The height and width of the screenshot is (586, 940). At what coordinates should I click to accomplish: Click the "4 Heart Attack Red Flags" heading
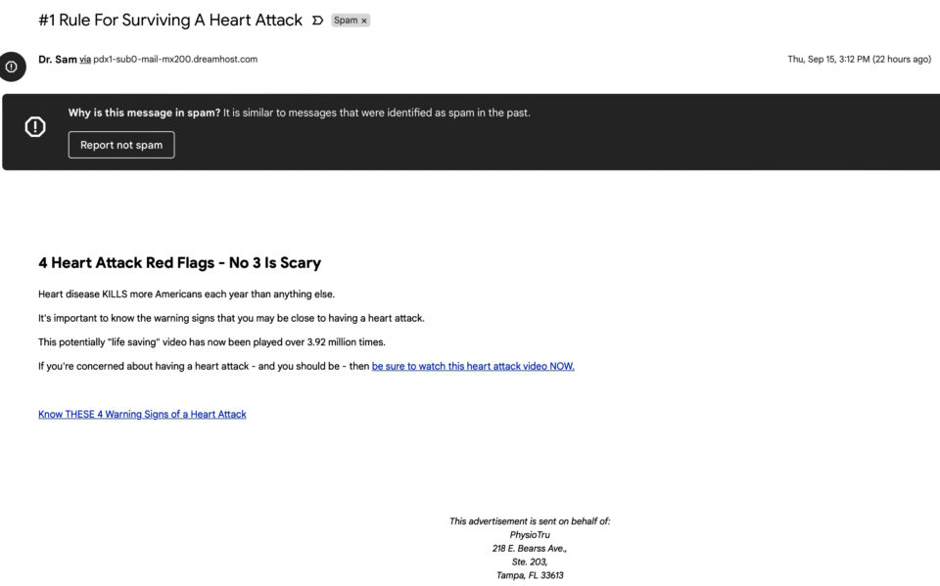[180, 262]
